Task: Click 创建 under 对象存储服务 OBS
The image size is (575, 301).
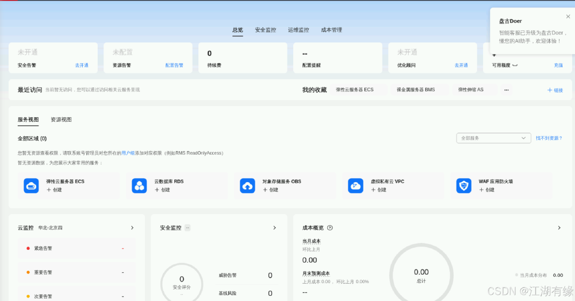Action: [x=271, y=190]
